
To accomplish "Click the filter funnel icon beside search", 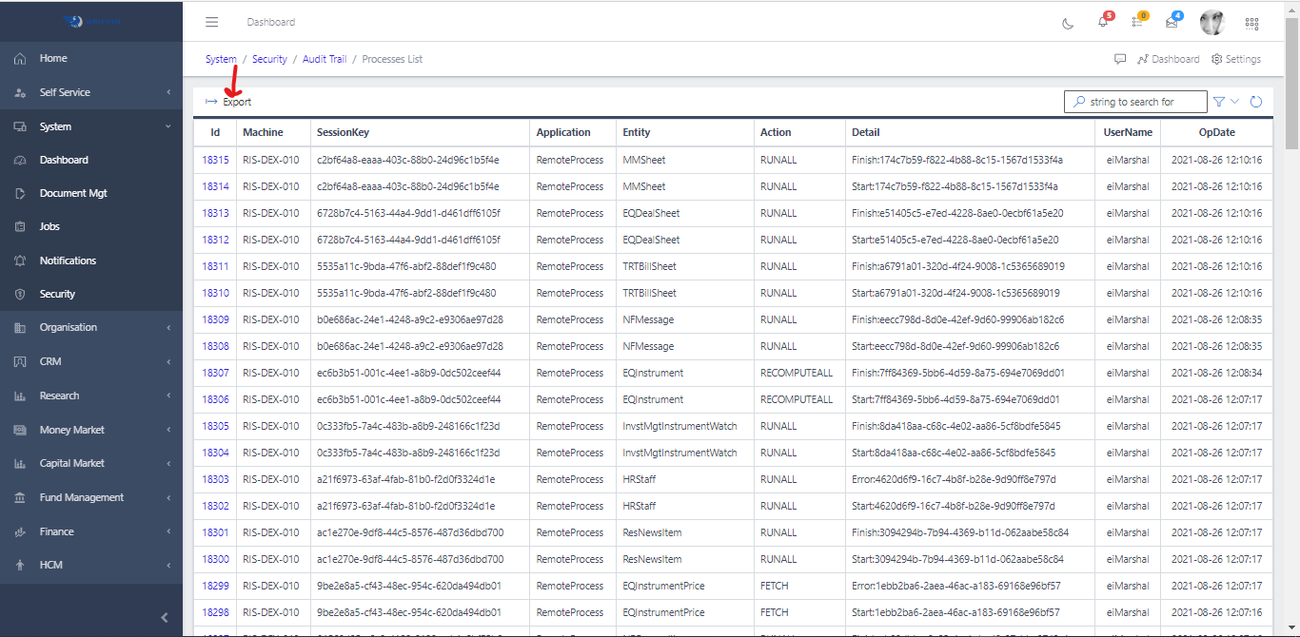I will (1218, 101).
